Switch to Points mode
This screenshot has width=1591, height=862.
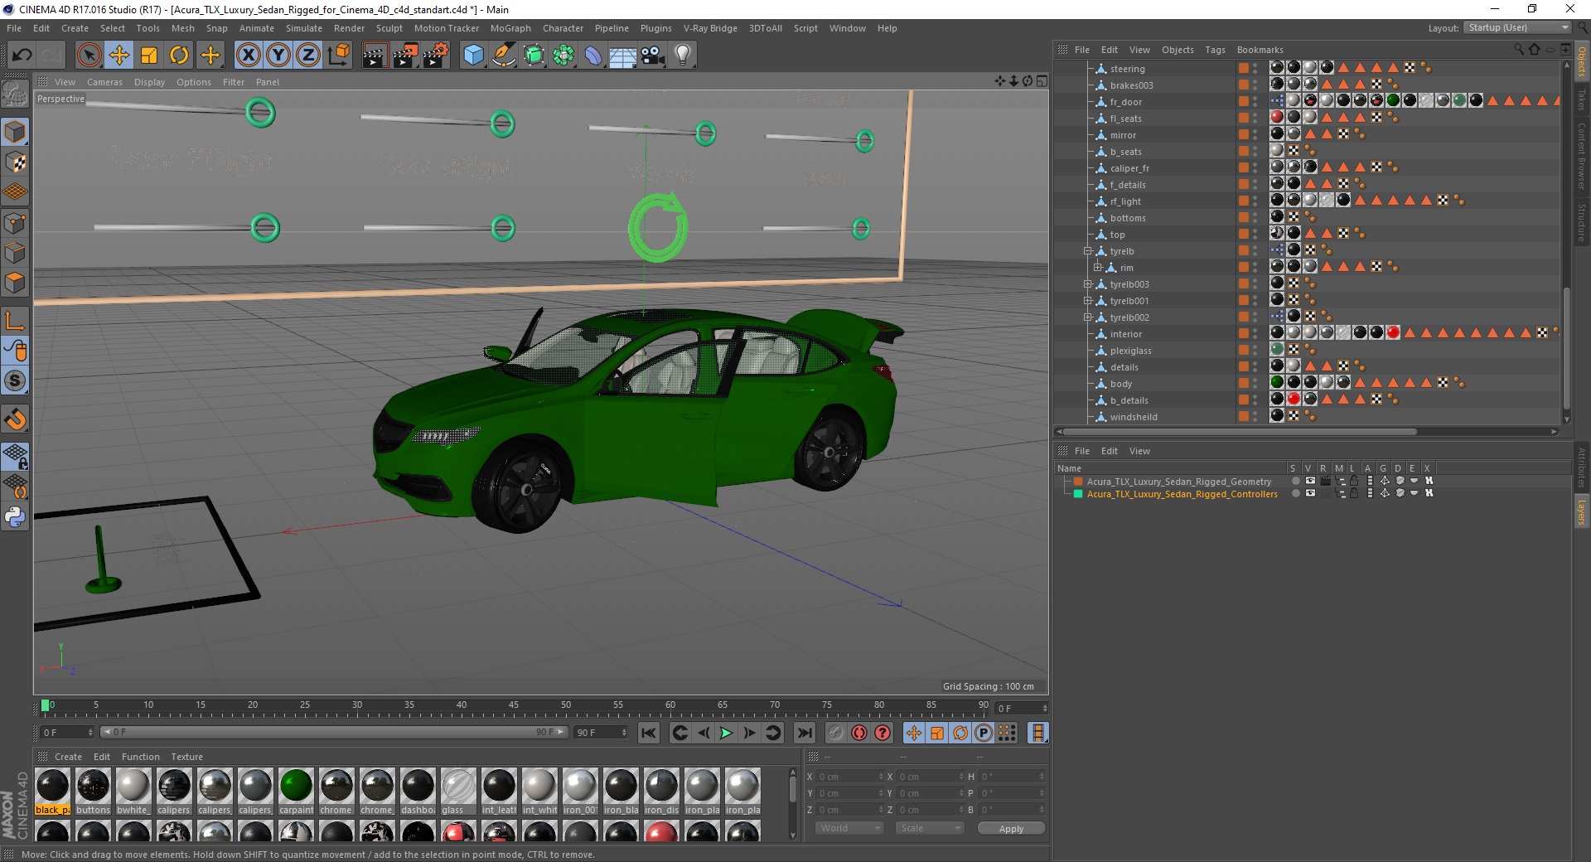[15, 222]
